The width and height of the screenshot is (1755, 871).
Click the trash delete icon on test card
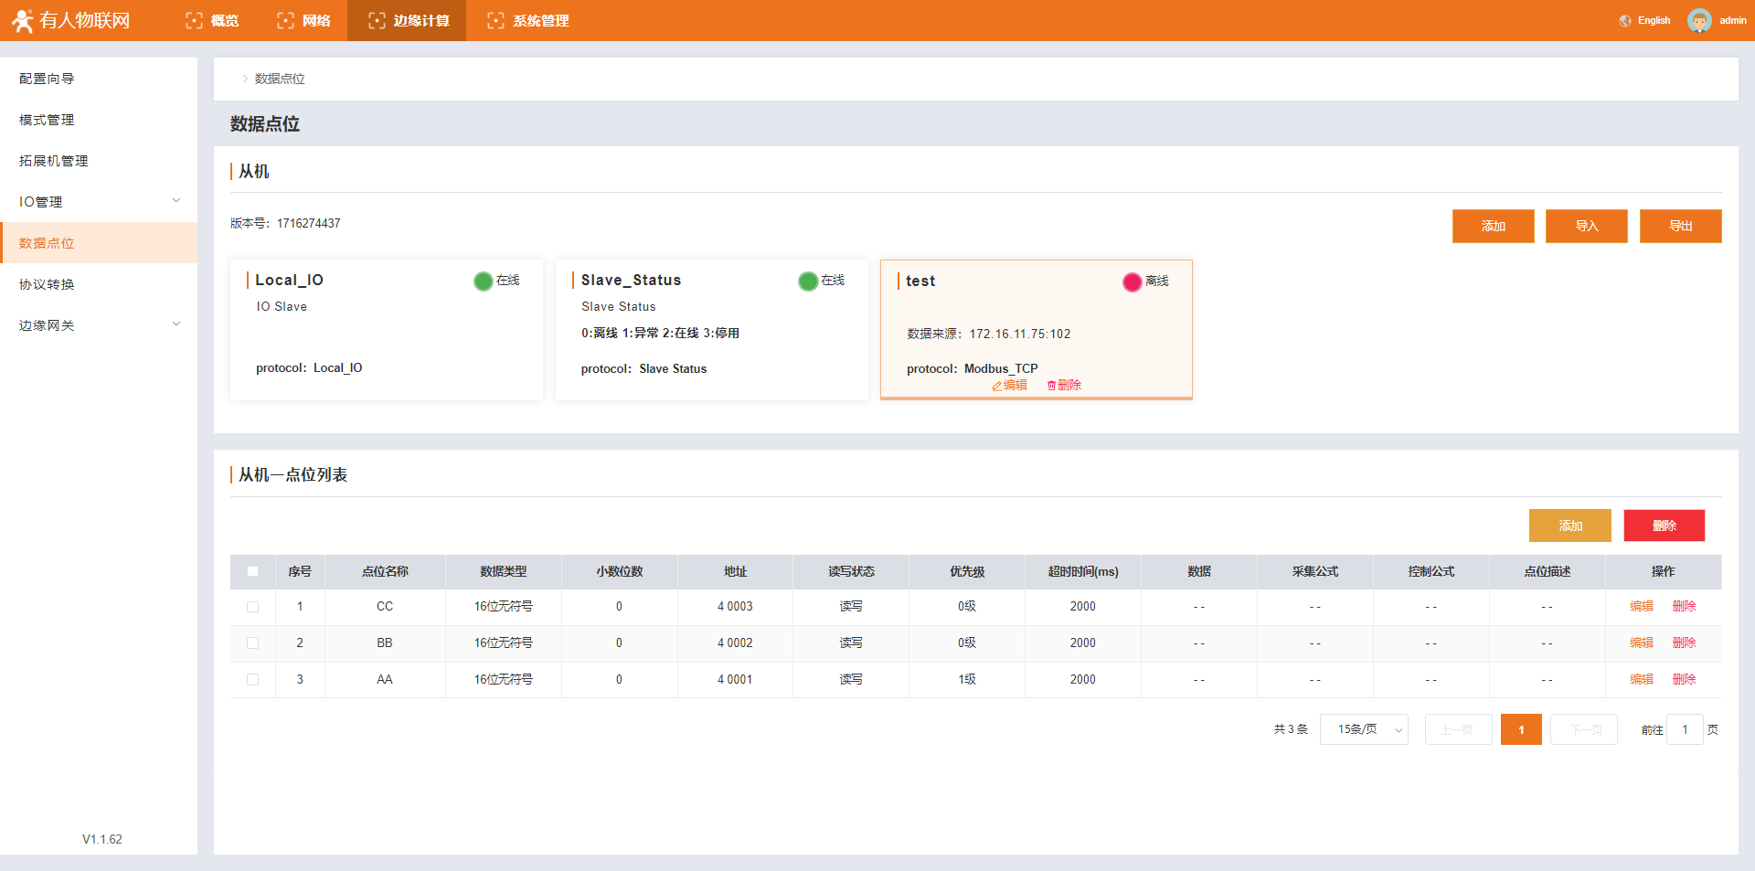click(1051, 386)
